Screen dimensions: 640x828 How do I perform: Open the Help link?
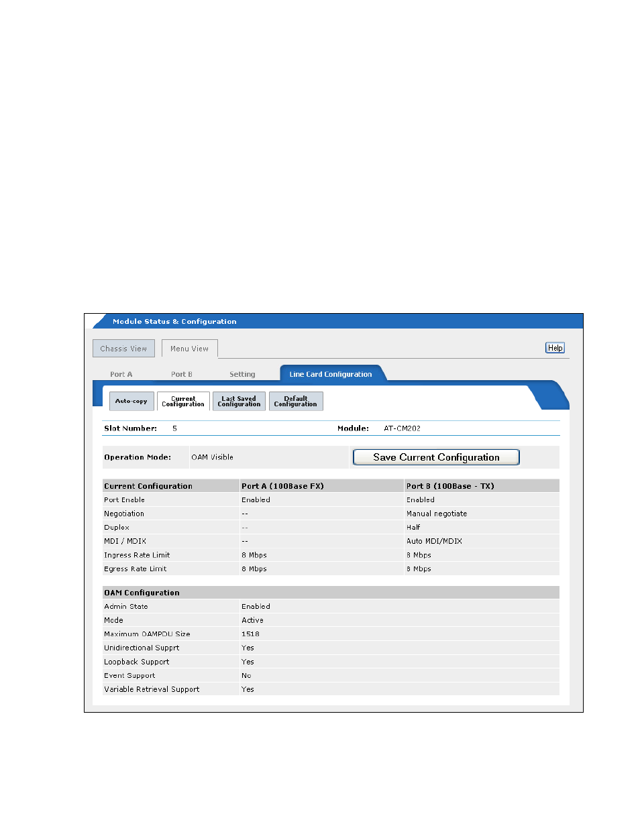pos(555,348)
